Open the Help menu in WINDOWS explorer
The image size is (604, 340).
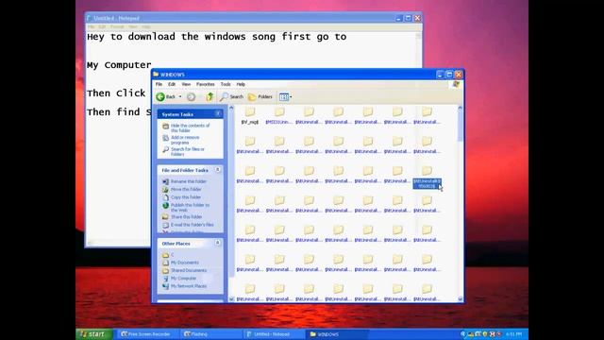pyautogui.click(x=241, y=84)
